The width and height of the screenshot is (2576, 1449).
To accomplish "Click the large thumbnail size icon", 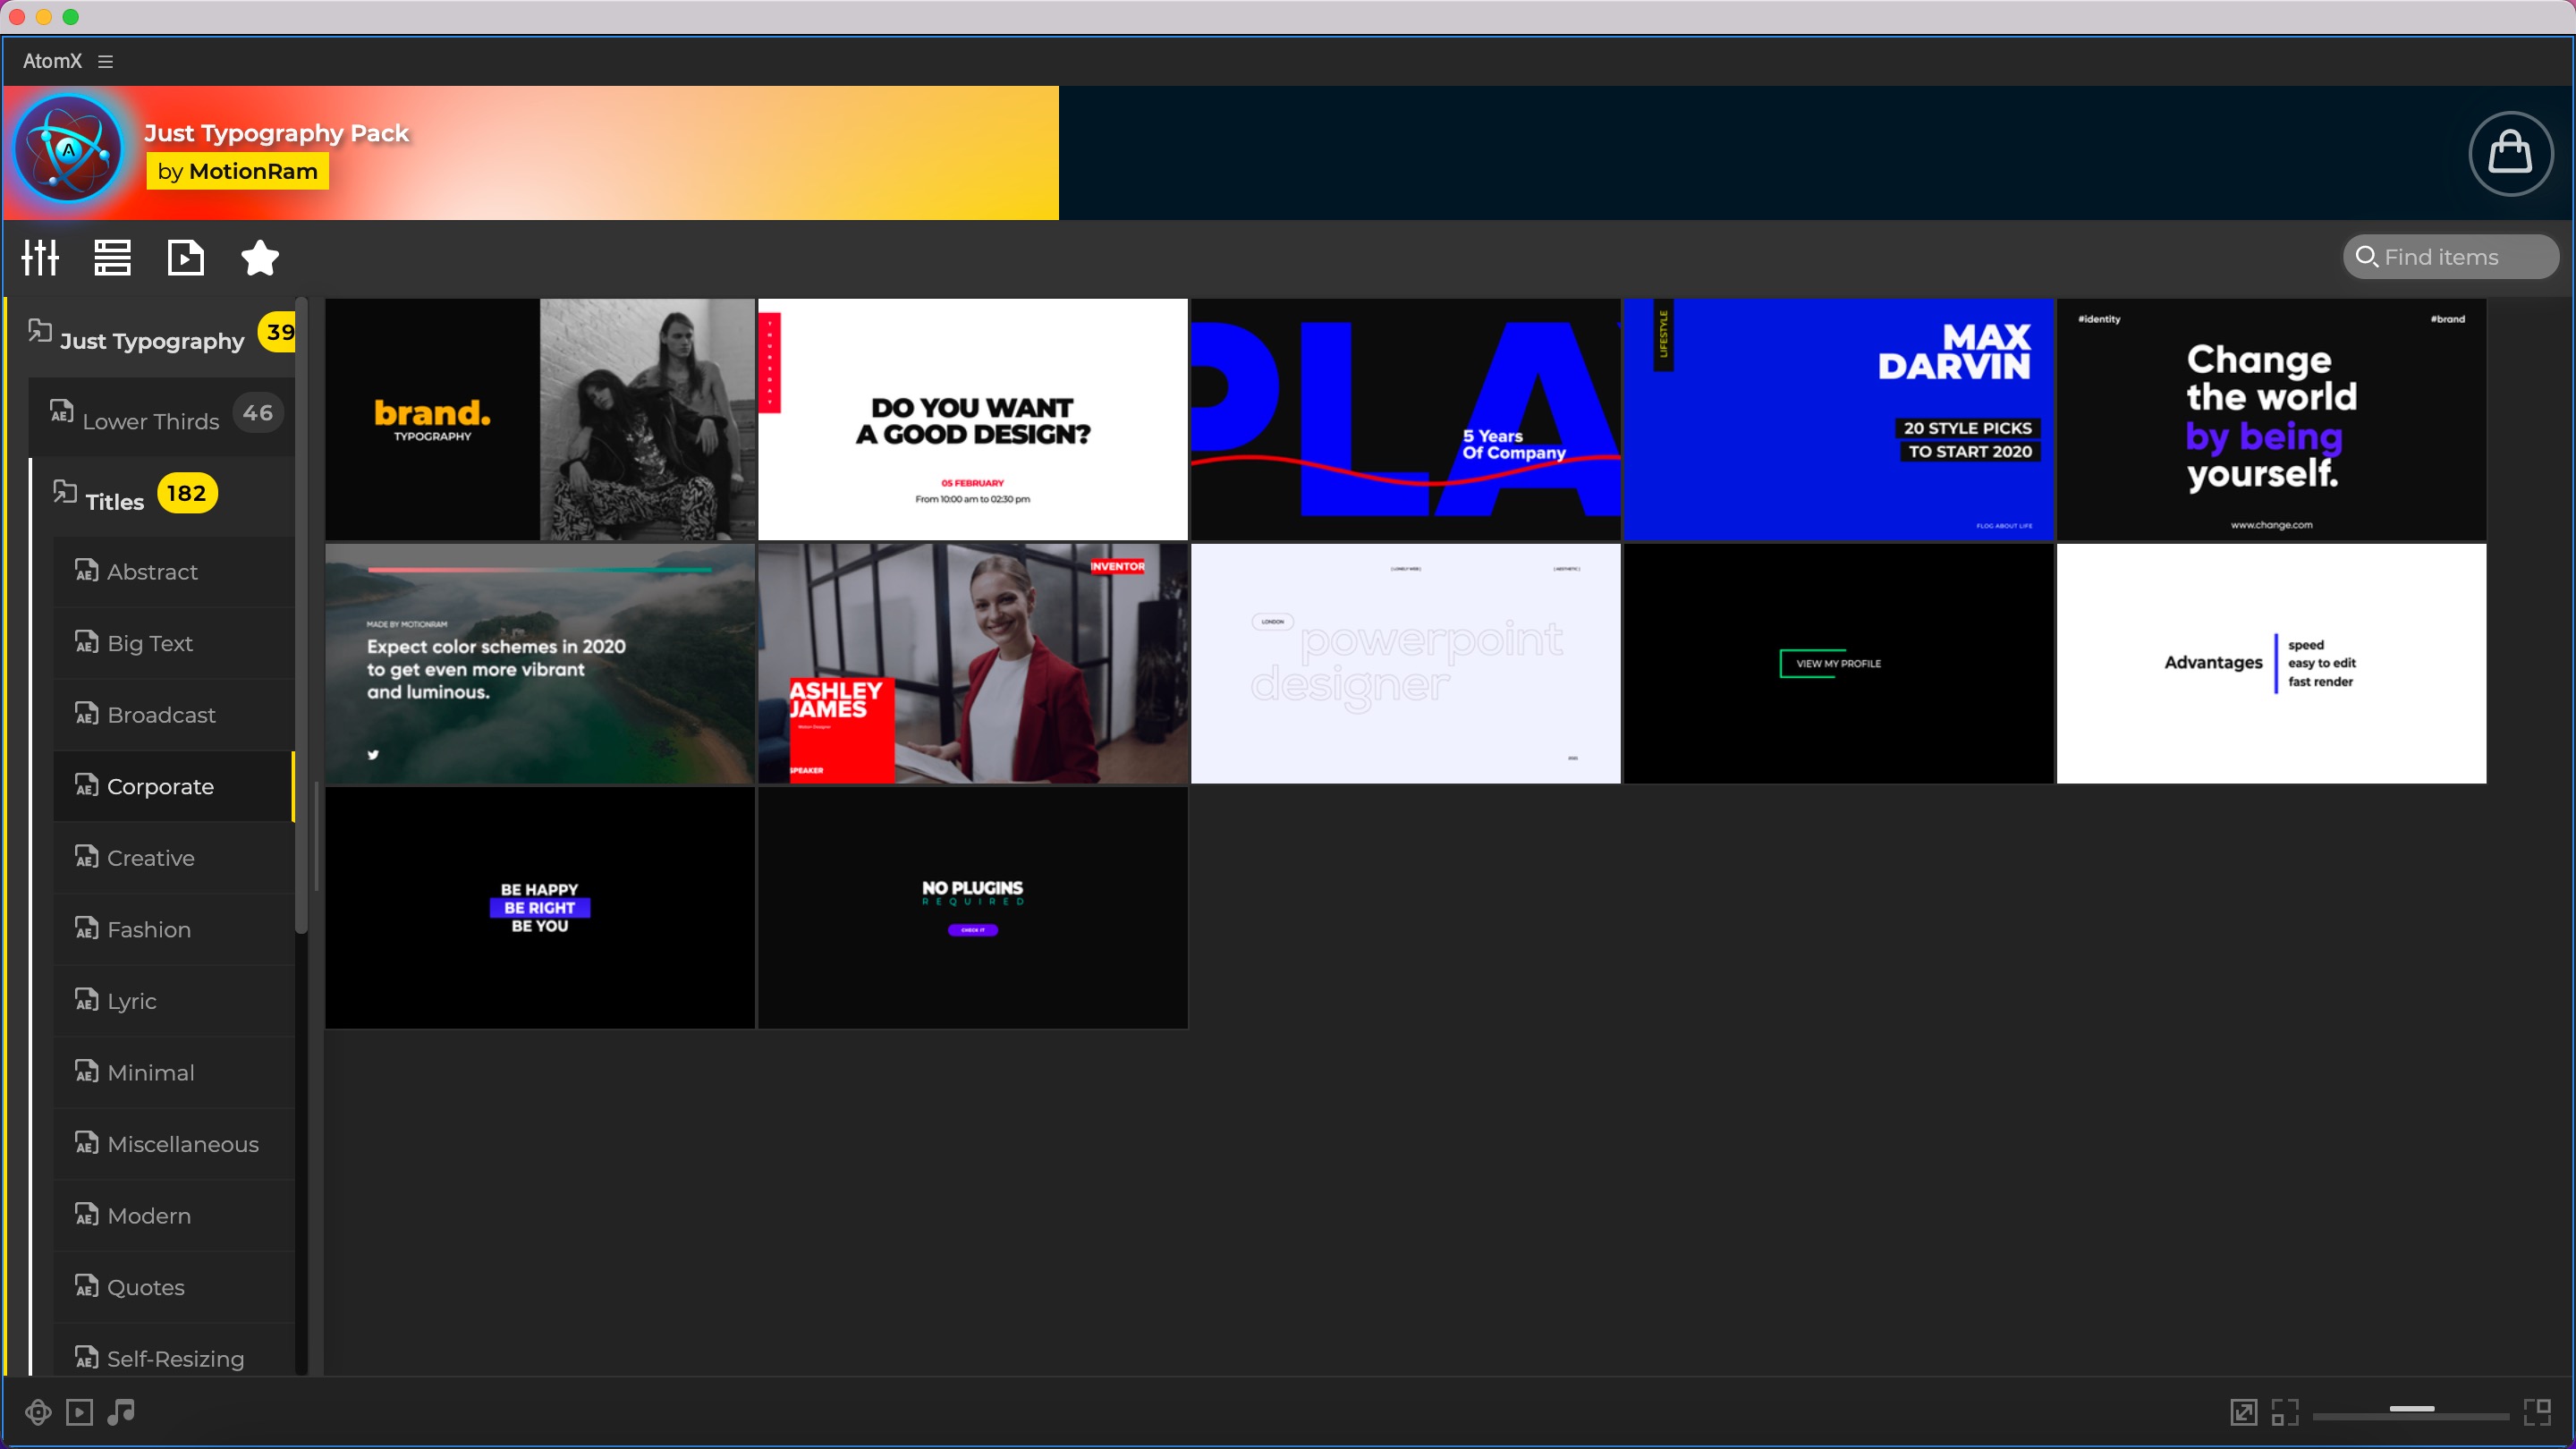I will pyautogui.click(x=2537, y=1412).
